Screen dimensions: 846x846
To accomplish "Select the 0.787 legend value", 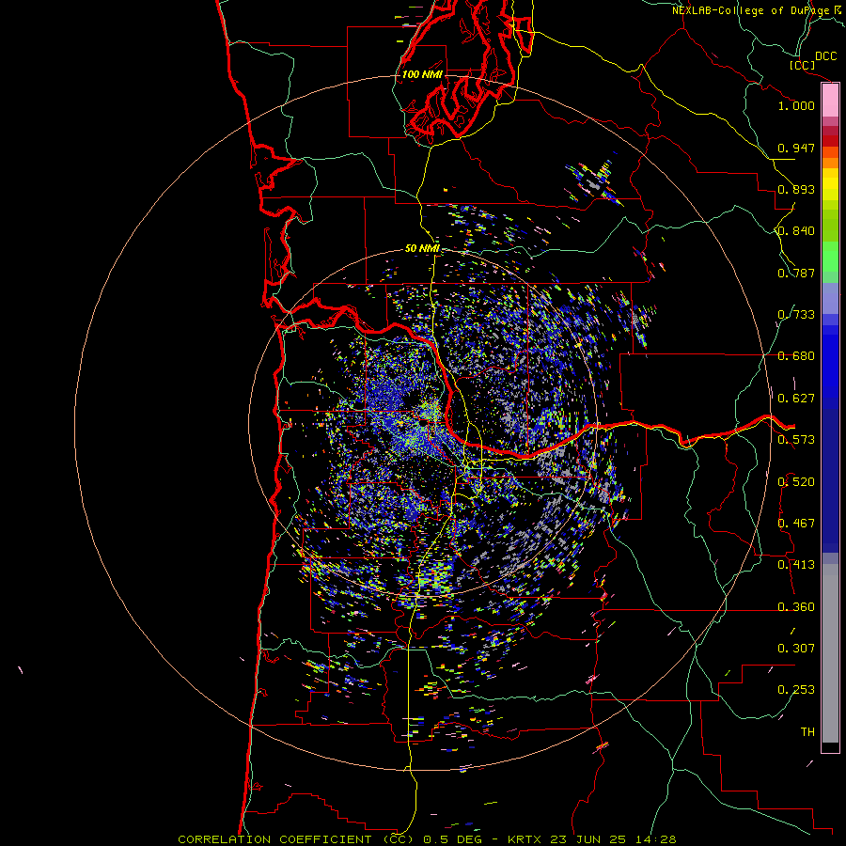I will click(x=796, y=273).
